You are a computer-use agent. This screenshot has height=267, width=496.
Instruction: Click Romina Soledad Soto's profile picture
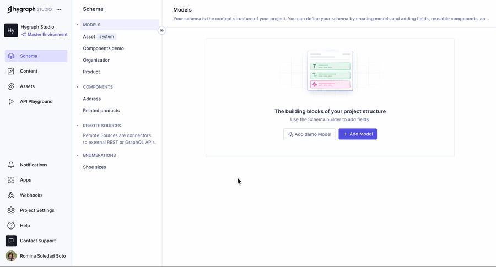tap(11, 256)
